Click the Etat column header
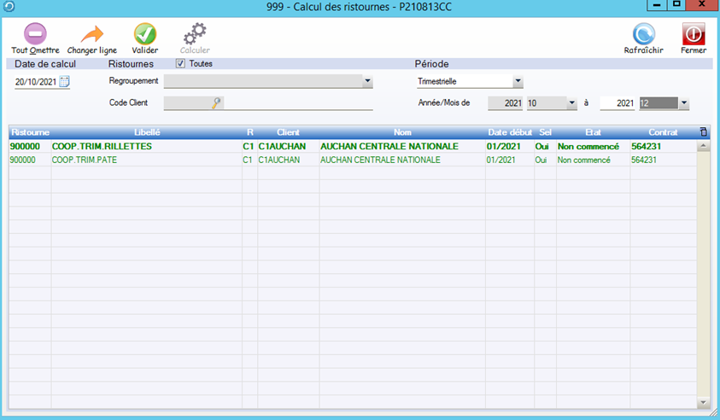The image size is (720, 420). click(x=593, y=132)
